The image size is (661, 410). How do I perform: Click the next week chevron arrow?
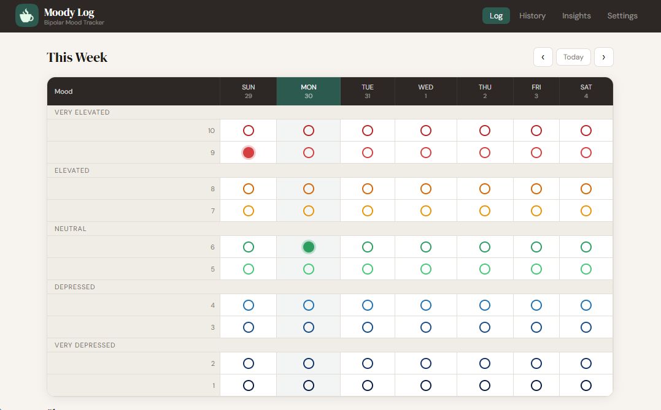pyautogui.click(x=604, y=57)
